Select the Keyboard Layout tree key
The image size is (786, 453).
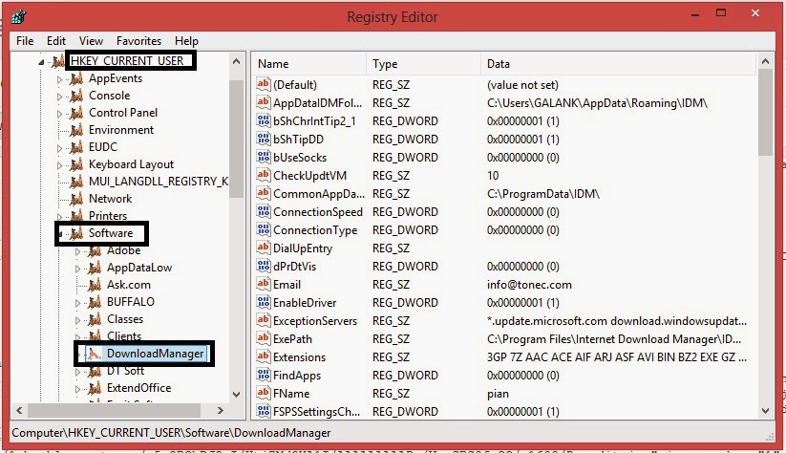tap(131, 164)
